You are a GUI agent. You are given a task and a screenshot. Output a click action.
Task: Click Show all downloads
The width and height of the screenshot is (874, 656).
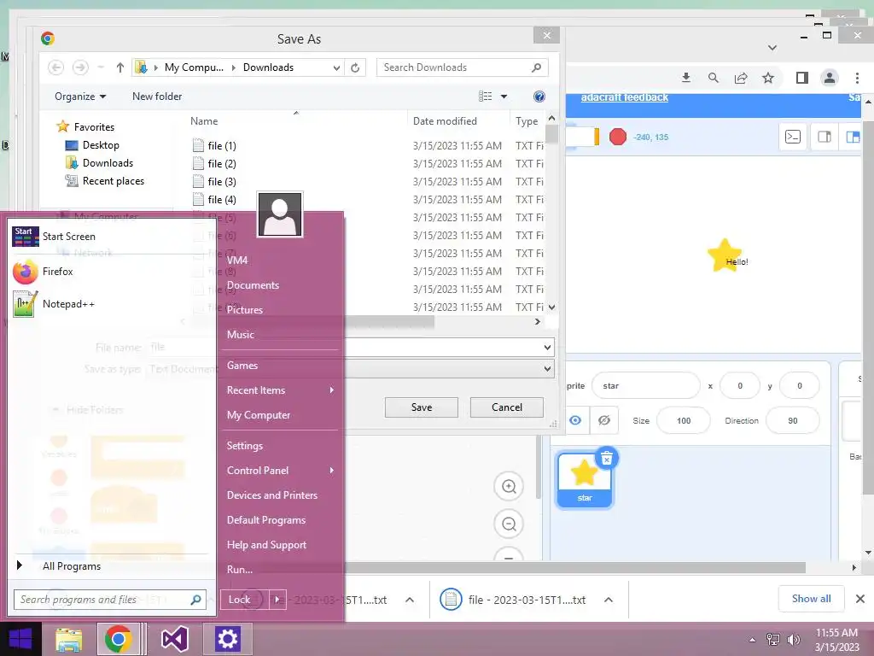click(811, 599)
